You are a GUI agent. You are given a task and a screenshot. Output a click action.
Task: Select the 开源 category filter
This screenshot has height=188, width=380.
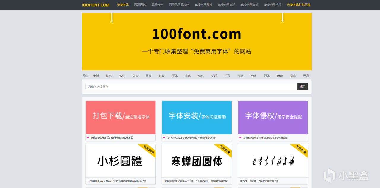tap(306, 76)
